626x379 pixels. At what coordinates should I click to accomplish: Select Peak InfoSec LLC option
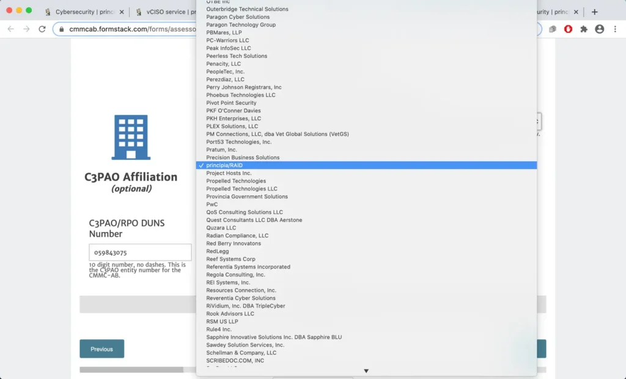pyautogui.click(x=366, y=48)
